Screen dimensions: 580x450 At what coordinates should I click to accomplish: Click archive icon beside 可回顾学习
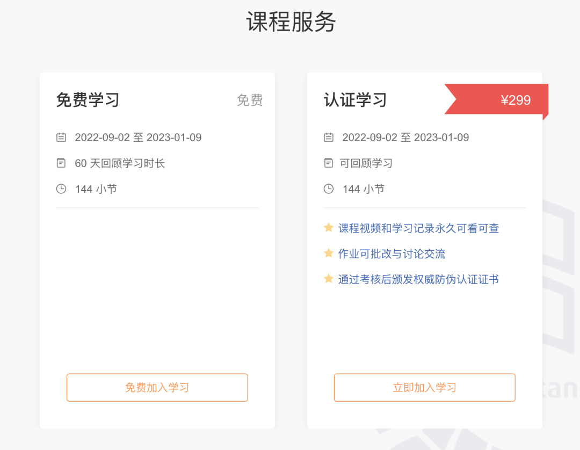tap(329, 163)
